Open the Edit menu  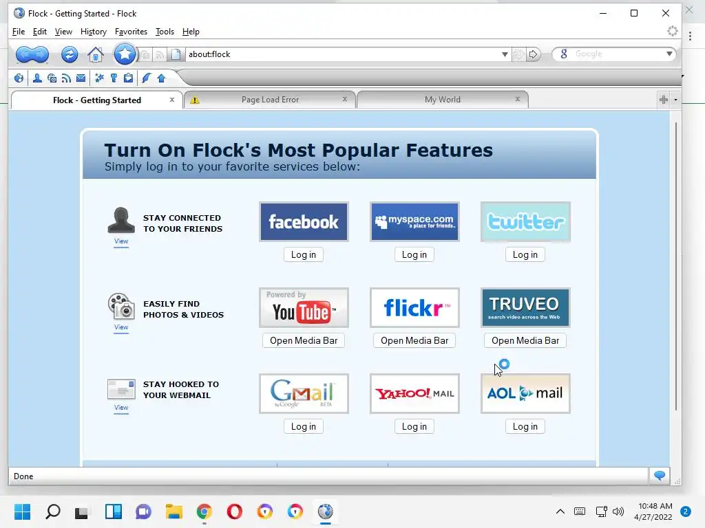tap(39, 32)
